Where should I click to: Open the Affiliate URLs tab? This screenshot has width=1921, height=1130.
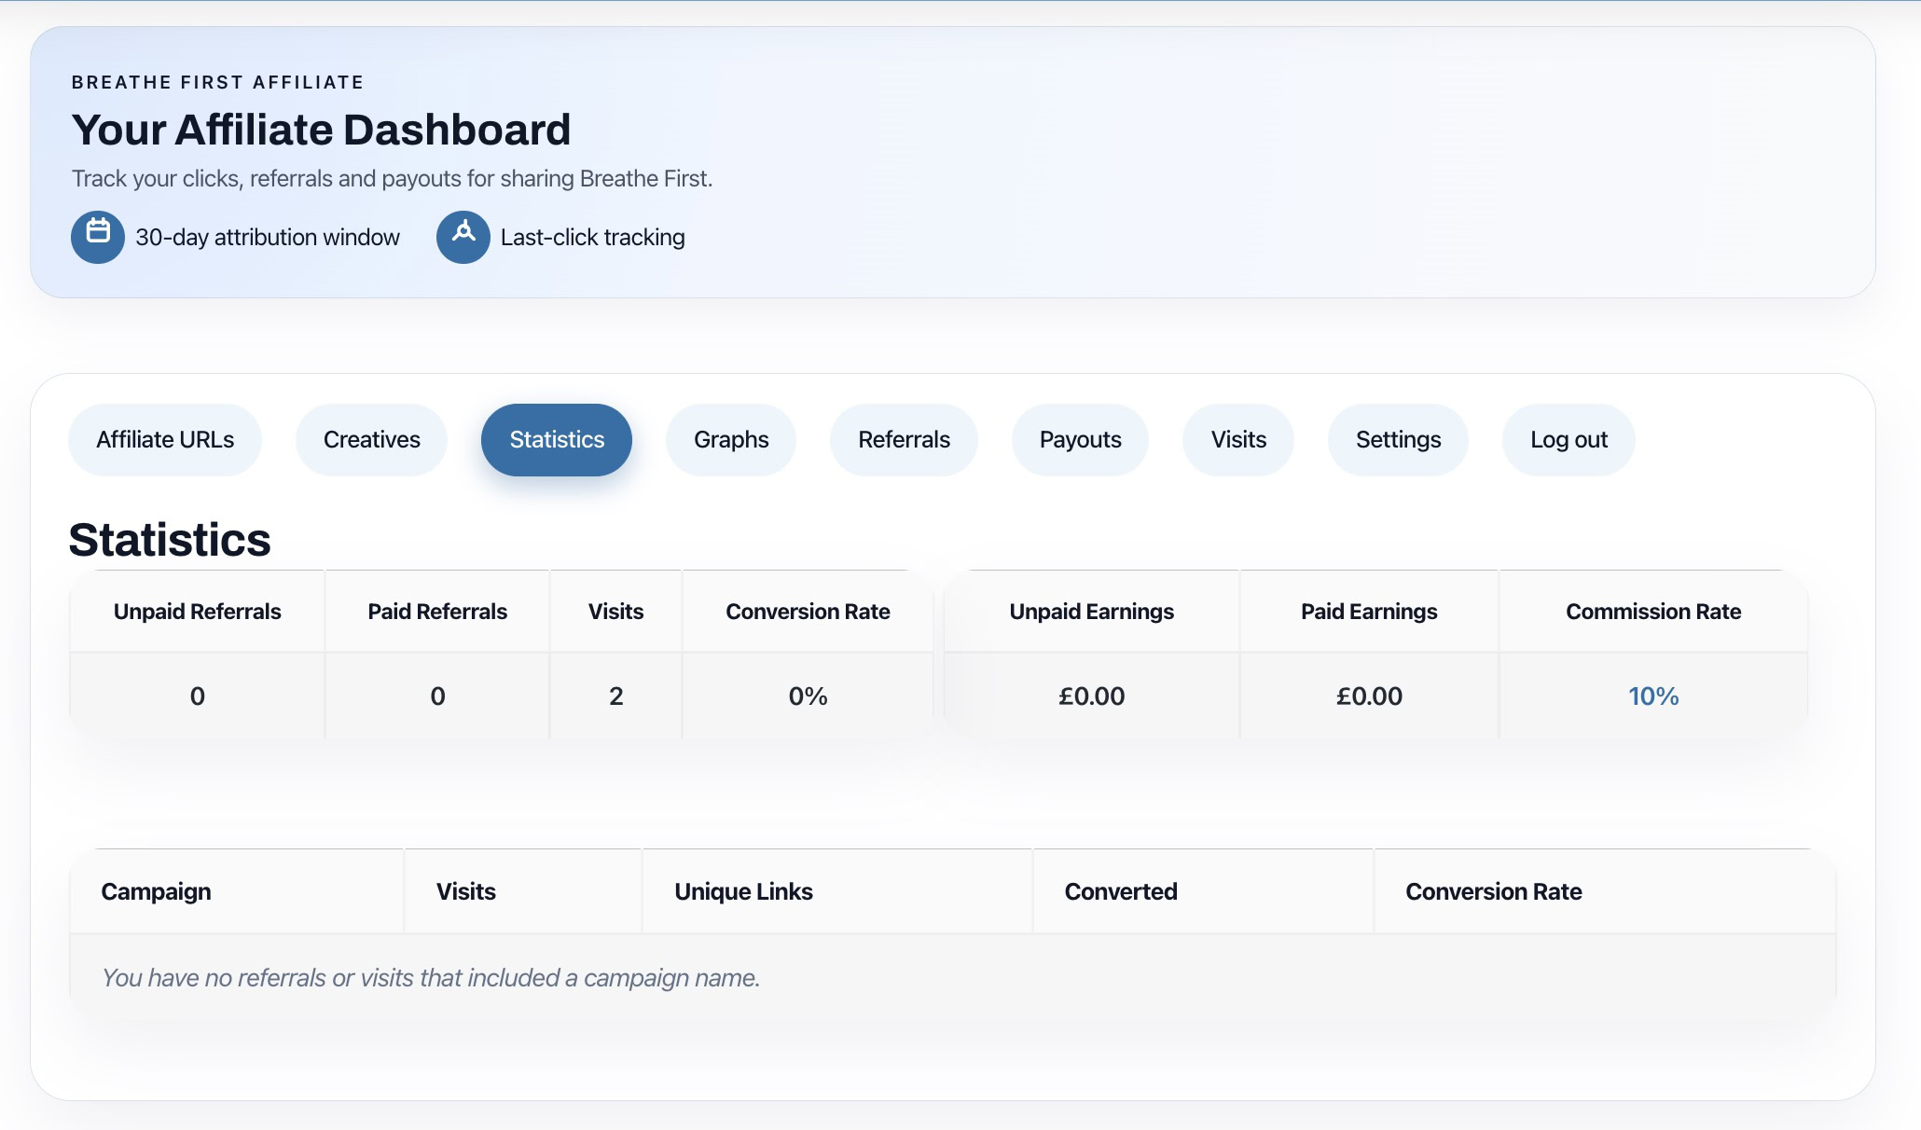click(164, 439)
